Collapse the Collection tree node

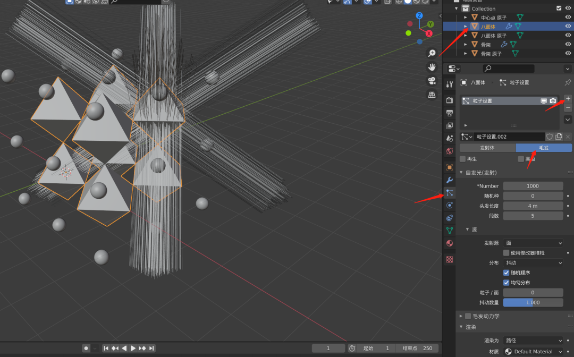(456, 8)
